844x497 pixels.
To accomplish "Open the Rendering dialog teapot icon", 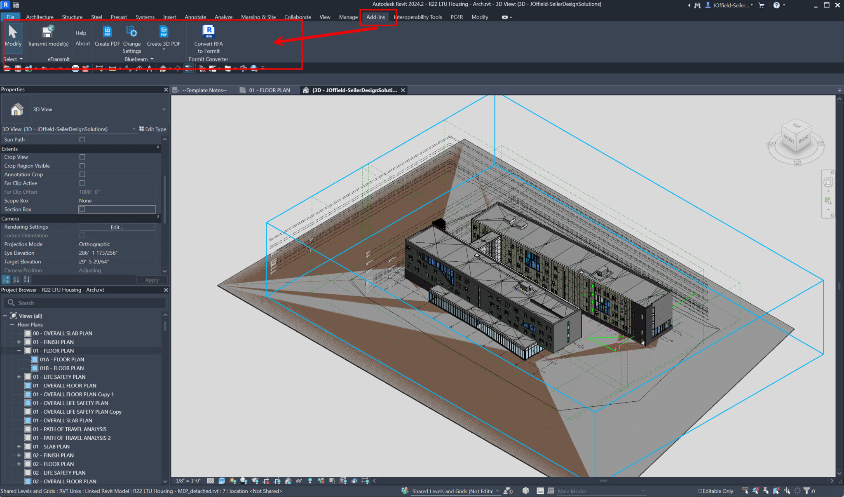I will point(255,481).
